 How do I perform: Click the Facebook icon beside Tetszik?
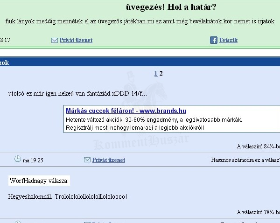[x=214, y=40]
